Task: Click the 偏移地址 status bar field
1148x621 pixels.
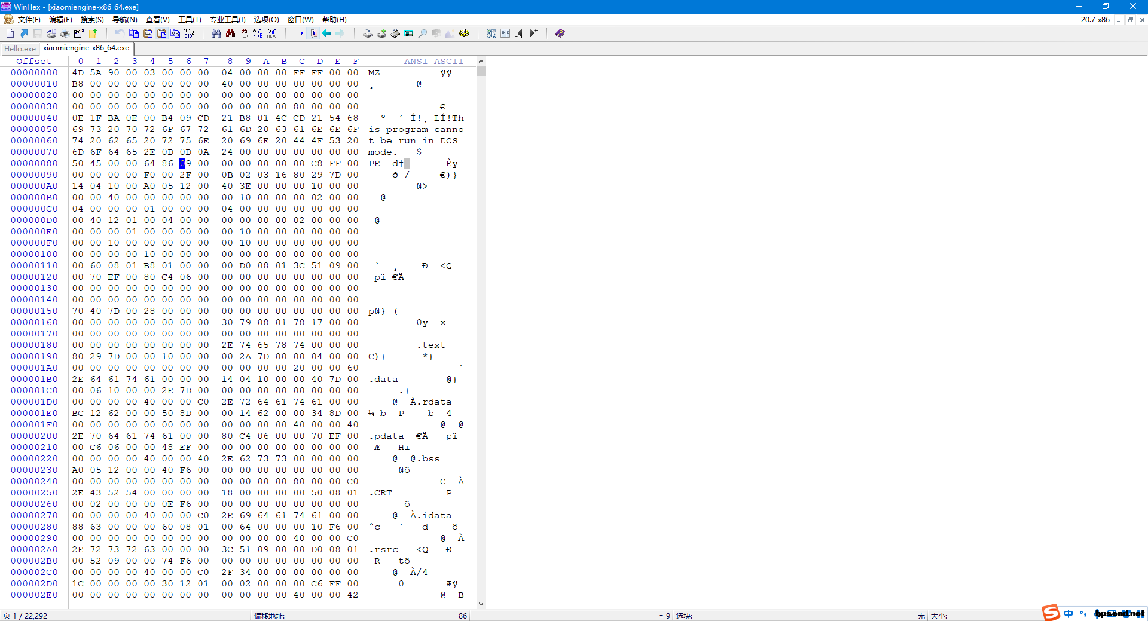Action: tap(361, 616)
